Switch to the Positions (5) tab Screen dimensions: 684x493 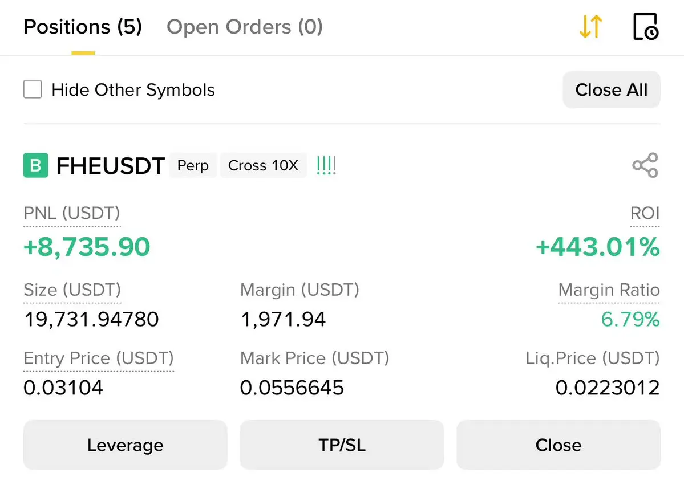point(83,27)
